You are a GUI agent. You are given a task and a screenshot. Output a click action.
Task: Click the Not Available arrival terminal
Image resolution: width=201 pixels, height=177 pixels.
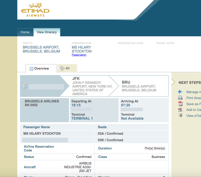[x=132, y=118]
